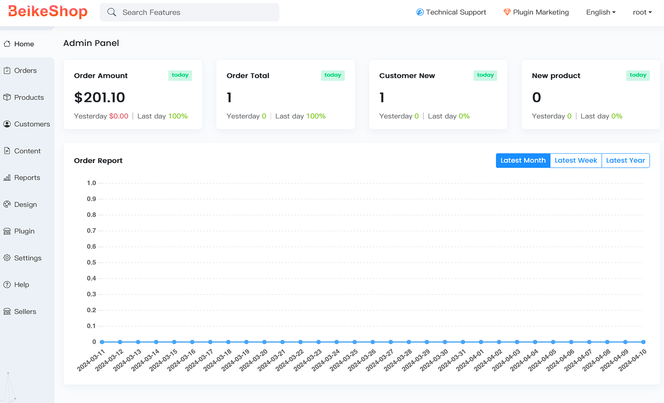Click the Sellers shop icon

pyautogui.click(x=7, y=311)
